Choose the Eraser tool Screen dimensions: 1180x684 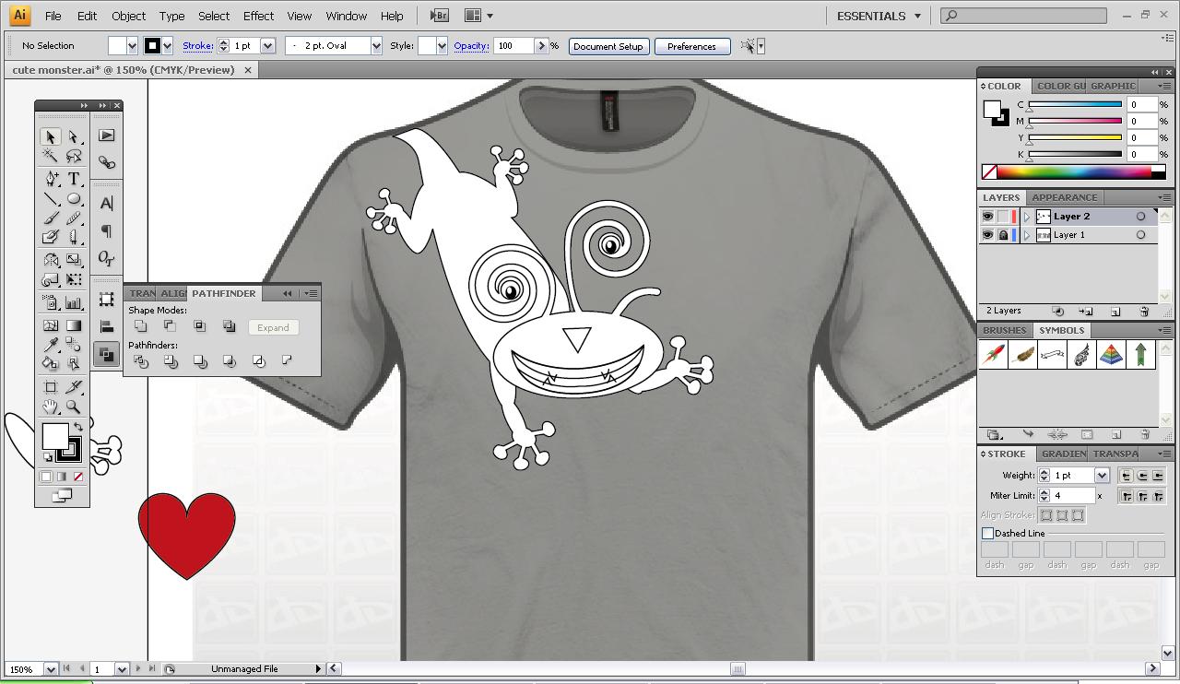[x=74, y=238]
